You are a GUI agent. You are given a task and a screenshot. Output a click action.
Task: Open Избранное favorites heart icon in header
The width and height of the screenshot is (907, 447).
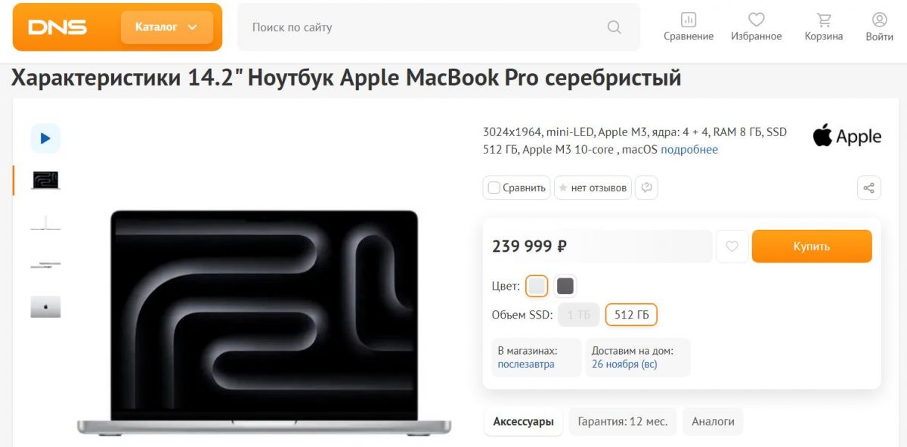757,20
